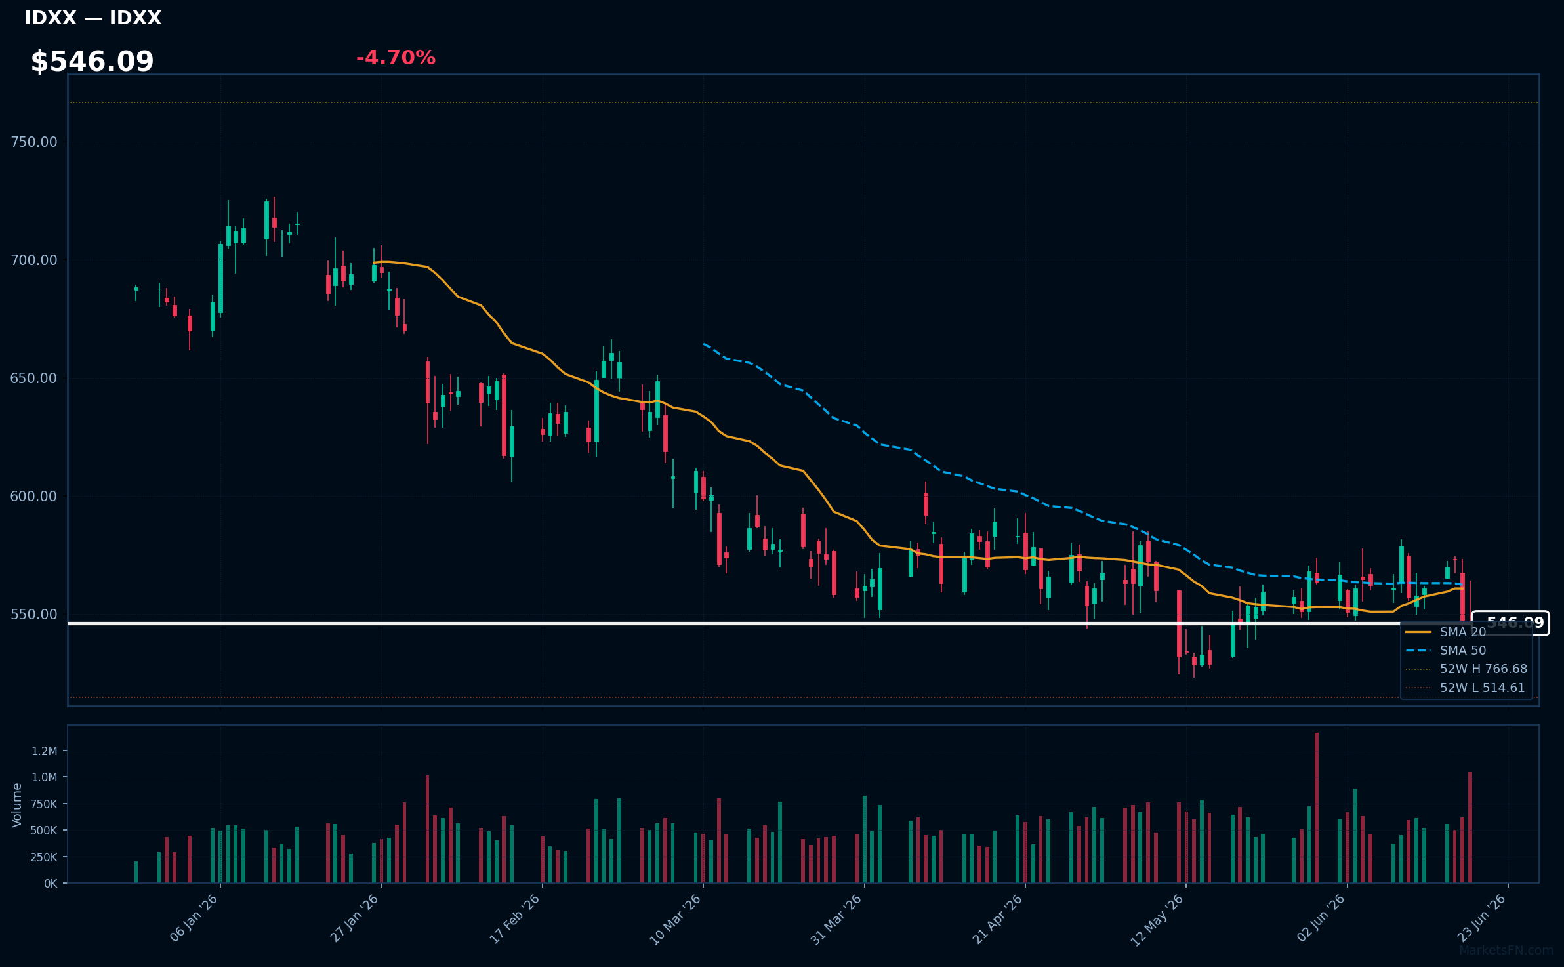This screenshot has width=1564, height=967.
Task: Click the 1.0M volume axis label
Action: click(x=45, y=777)
